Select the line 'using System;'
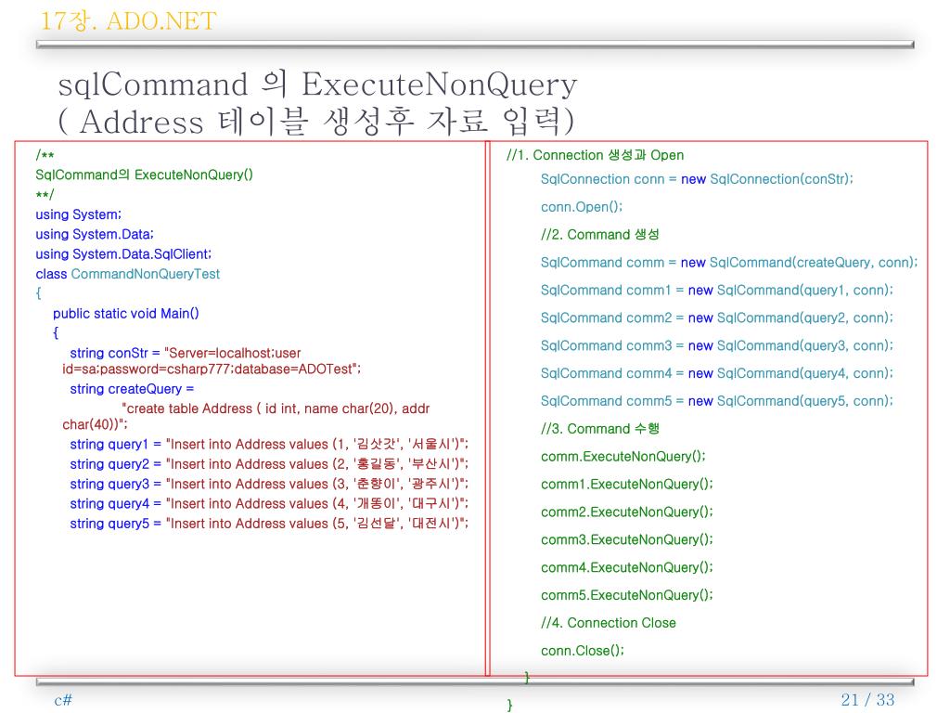The height and width of the screenshot is (713, 950). click(78, 214)
